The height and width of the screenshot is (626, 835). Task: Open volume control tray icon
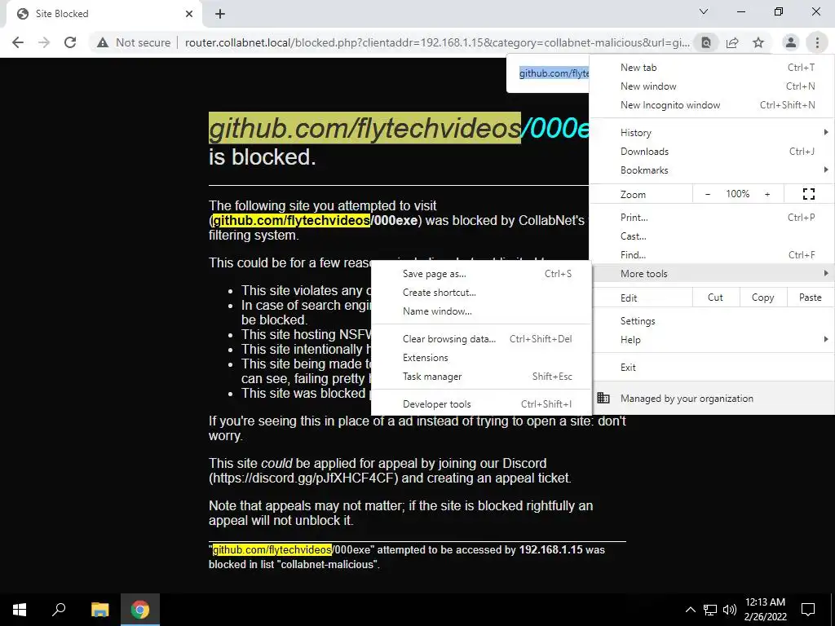click(730, 610)
